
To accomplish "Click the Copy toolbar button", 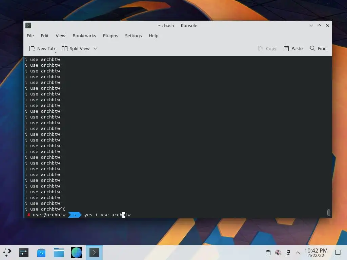I will pyautogui.click(x=267, y=48).
